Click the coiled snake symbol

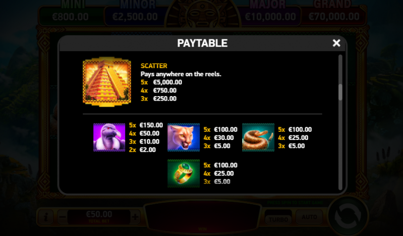click(x=258, y=137)
